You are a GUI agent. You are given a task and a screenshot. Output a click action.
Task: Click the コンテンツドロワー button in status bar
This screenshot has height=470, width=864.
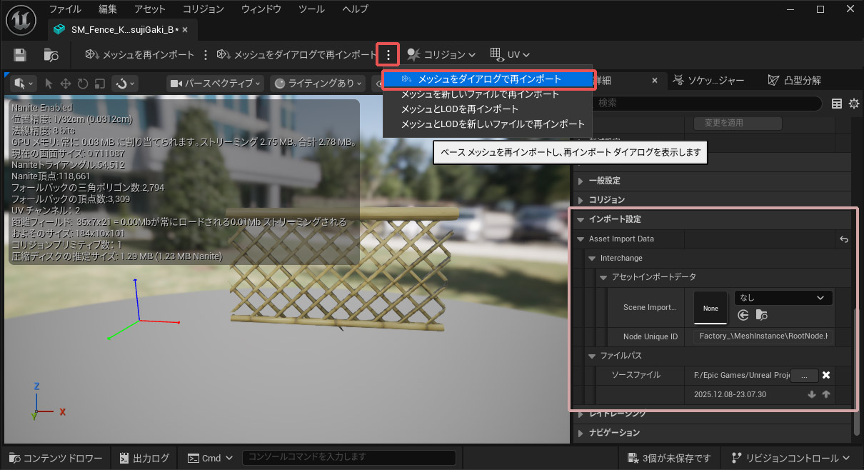click(56, 458)
